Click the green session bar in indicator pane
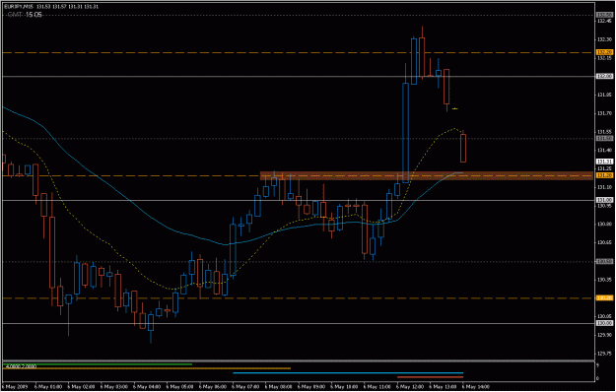The image size is (616, 392). point(98,364)
